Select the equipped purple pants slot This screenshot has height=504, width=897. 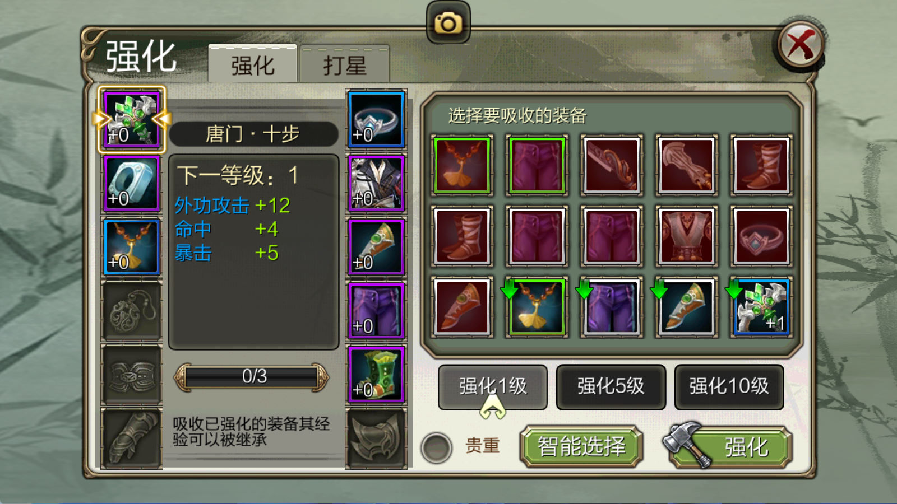point(376,311)
